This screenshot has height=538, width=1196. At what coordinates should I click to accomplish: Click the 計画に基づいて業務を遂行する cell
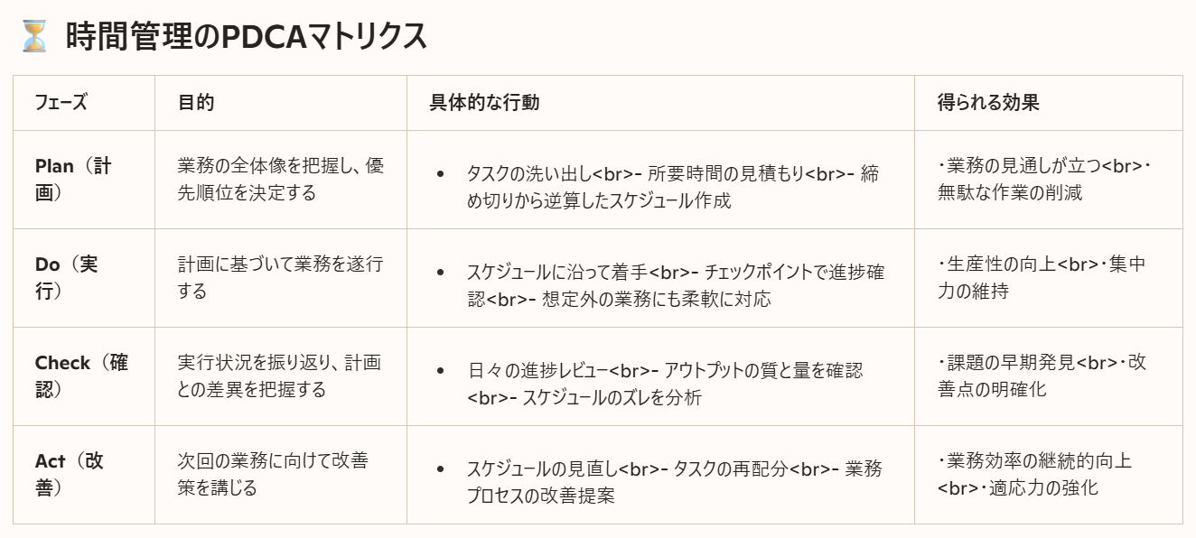pyautogui.click(x=280, y=278)
